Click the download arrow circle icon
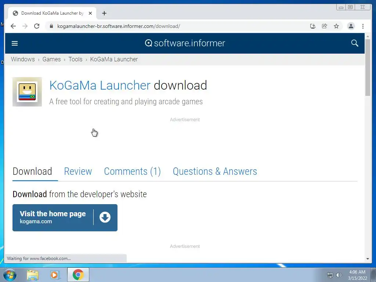The width and height of the screenshot is (376, 282). click(105, 217)
